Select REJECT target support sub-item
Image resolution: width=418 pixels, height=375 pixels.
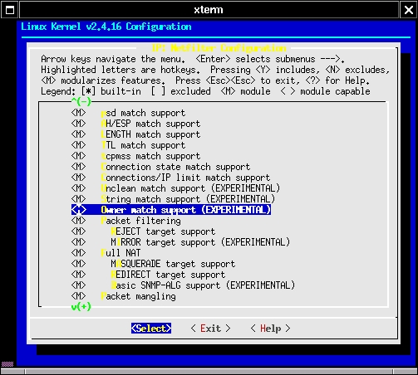[163, 231]
